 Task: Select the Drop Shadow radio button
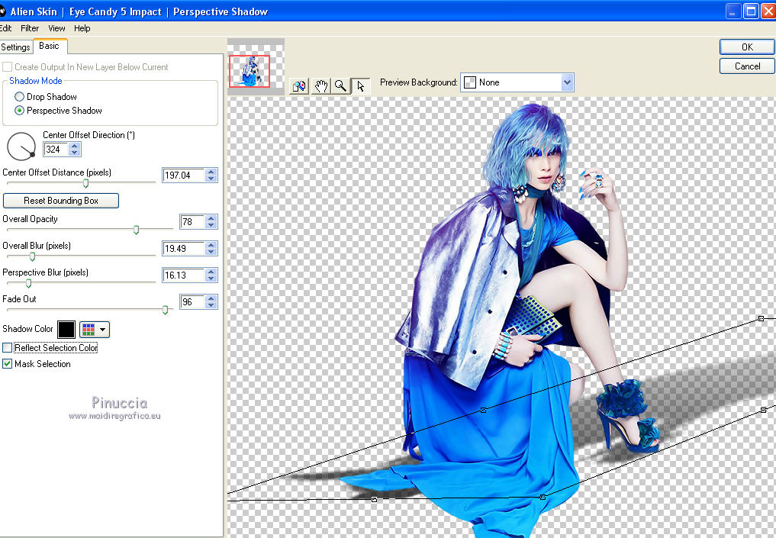tap(19, 96)
